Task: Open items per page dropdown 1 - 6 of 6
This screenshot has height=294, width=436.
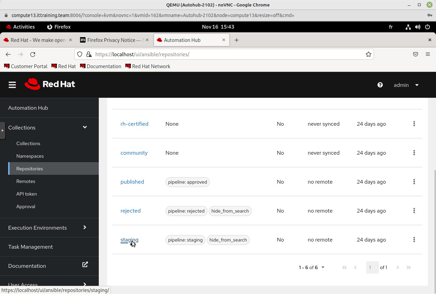Action: [312, 267]
